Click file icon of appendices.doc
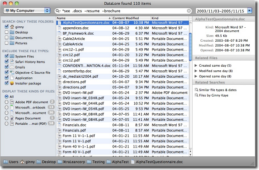This screenshot has width=259, height=170. pos(59,28)
